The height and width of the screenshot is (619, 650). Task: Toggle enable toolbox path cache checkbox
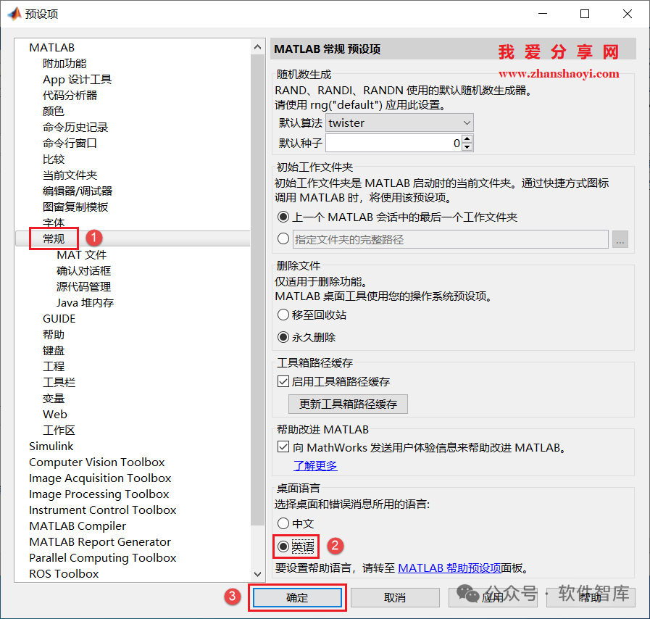283,381
